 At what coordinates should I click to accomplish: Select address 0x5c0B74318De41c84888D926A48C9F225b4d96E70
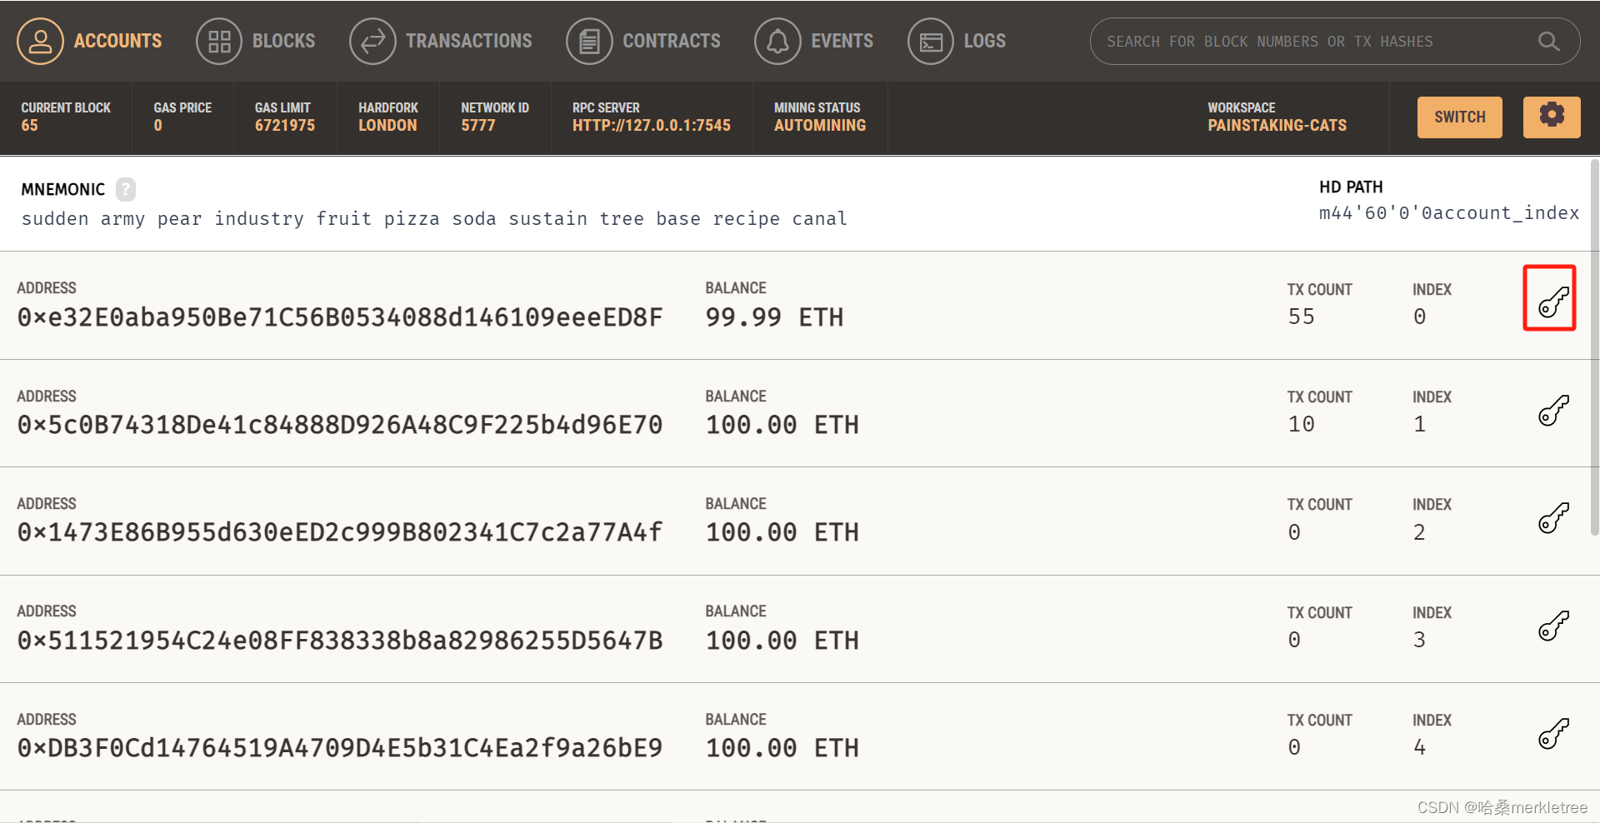pos(340,425)
